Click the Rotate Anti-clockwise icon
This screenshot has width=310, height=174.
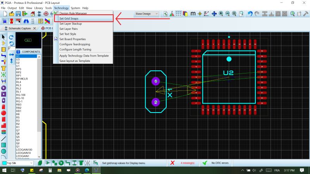[11, 43]
